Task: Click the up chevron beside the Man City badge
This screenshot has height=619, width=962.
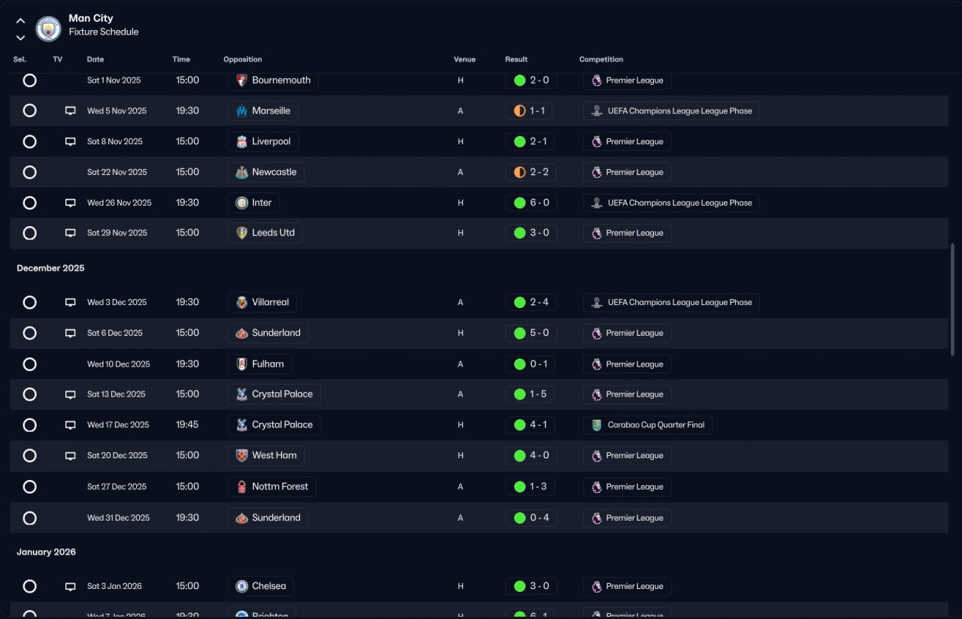Action: 20,21
